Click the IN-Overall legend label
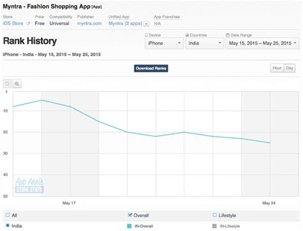The image size is (303, 231). [144, 226]
